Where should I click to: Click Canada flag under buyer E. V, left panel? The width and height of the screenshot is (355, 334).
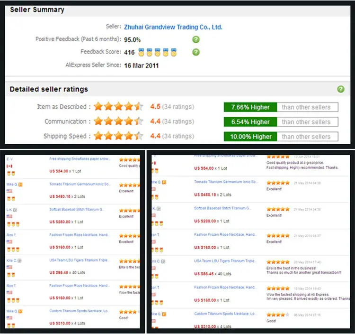9,166
